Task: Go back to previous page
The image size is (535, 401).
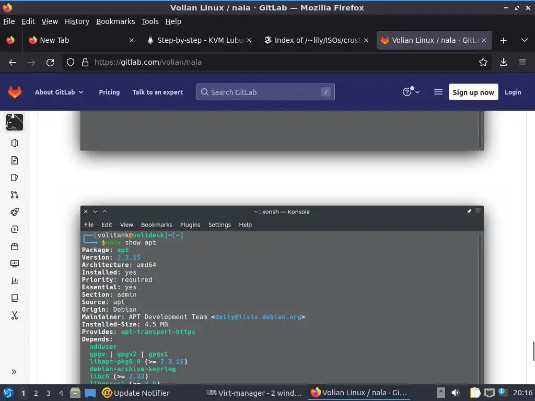Action: 13,63
